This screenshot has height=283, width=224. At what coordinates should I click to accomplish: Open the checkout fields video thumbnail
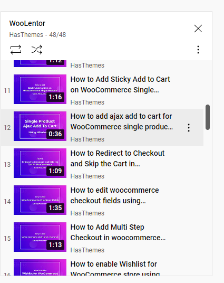point(40,200)
